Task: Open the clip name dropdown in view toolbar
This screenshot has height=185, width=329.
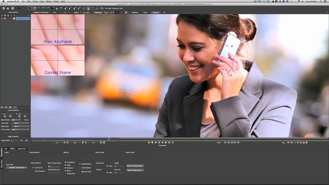Action: click(41, 12)
